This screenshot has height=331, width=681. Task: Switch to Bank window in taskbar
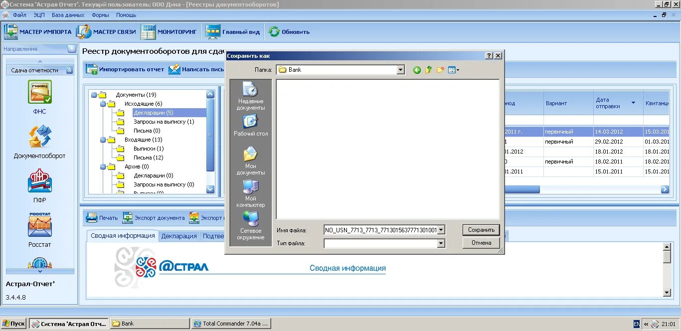(x=150, y=324)
